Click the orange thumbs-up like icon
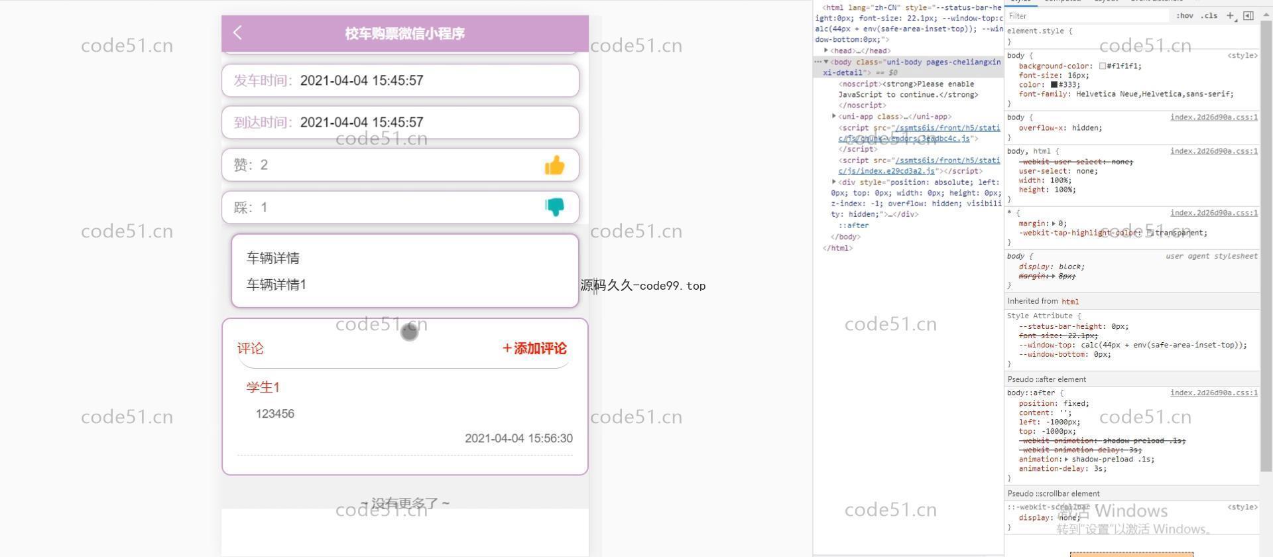 tap(554, 165)
